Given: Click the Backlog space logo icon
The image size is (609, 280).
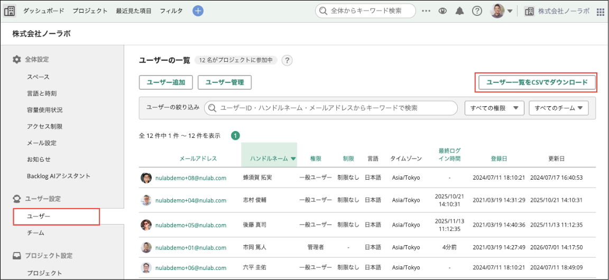Looking at the screenshot, I should point(10,11).
